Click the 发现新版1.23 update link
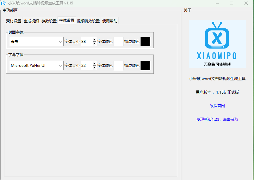The height and width of the screenshot is (180, 254). tap(217, 119)
